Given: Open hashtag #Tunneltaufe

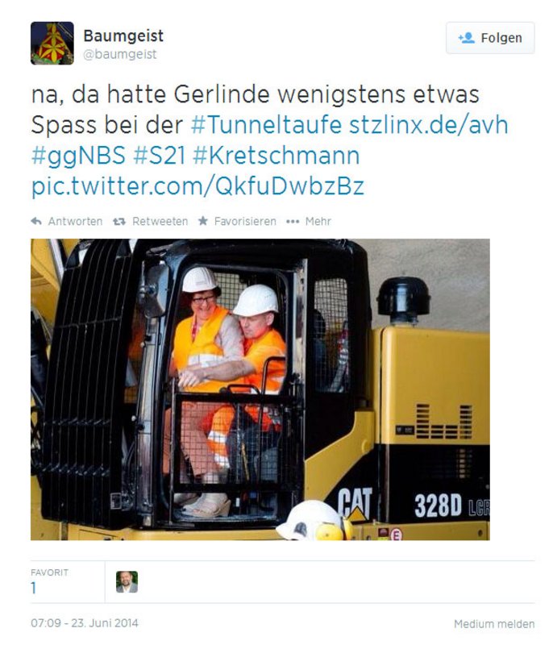Looking at the screenshot, I should click(x=266, y=125).
